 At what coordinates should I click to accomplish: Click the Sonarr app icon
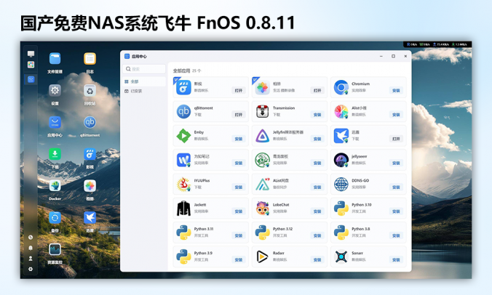(341, 256)
